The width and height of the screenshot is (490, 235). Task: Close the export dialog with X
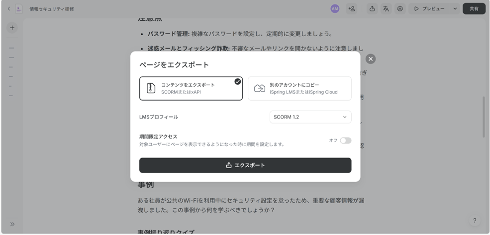[371, 59]
